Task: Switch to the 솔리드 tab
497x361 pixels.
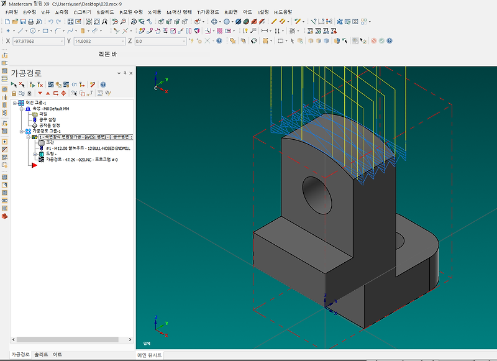Action: (41, 355)
